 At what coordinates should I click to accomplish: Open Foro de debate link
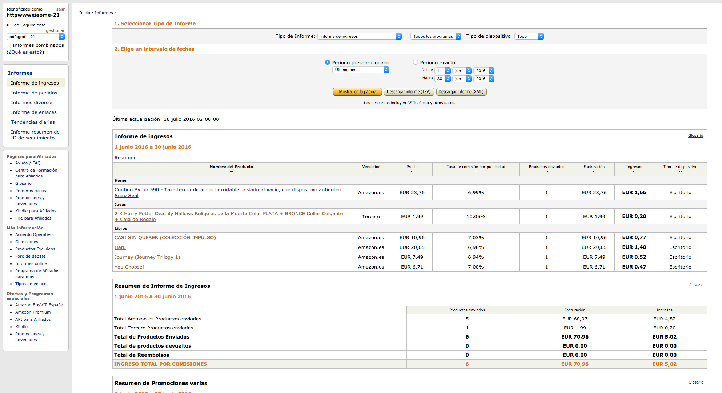tap(31, 256)
